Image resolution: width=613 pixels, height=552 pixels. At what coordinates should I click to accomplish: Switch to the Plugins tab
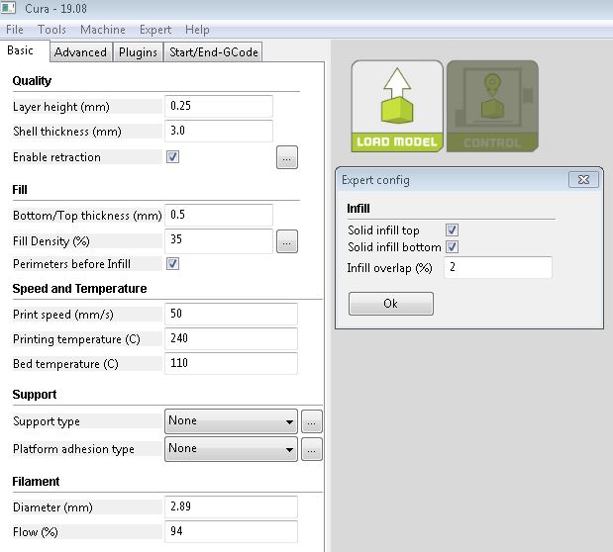tap(138, 52)
